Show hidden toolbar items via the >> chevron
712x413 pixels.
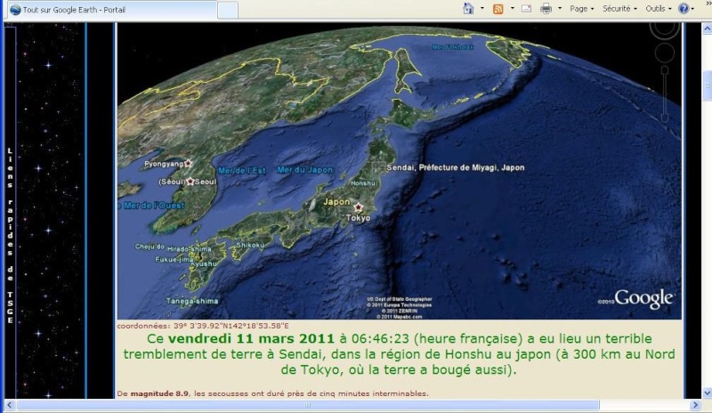click(x=708, y=3)
